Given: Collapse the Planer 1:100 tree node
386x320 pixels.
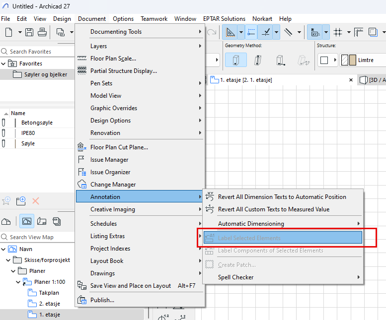Looking at the screenshot, I should 18,282.
